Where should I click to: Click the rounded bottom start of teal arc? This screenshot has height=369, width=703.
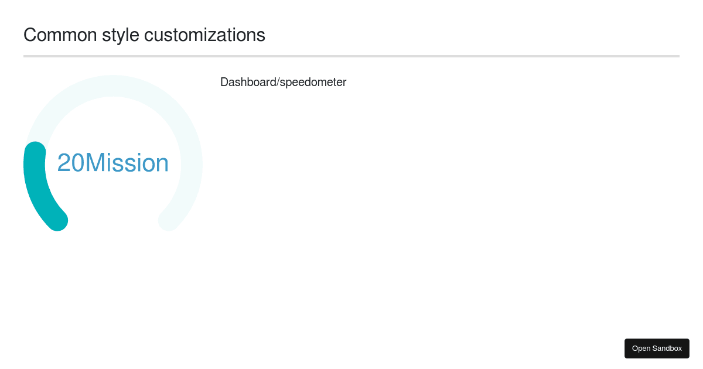click(57, 220)
